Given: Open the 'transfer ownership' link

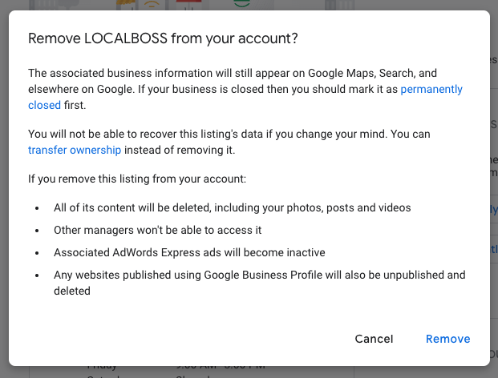Looking at the screenshot, I should [75, 150].
